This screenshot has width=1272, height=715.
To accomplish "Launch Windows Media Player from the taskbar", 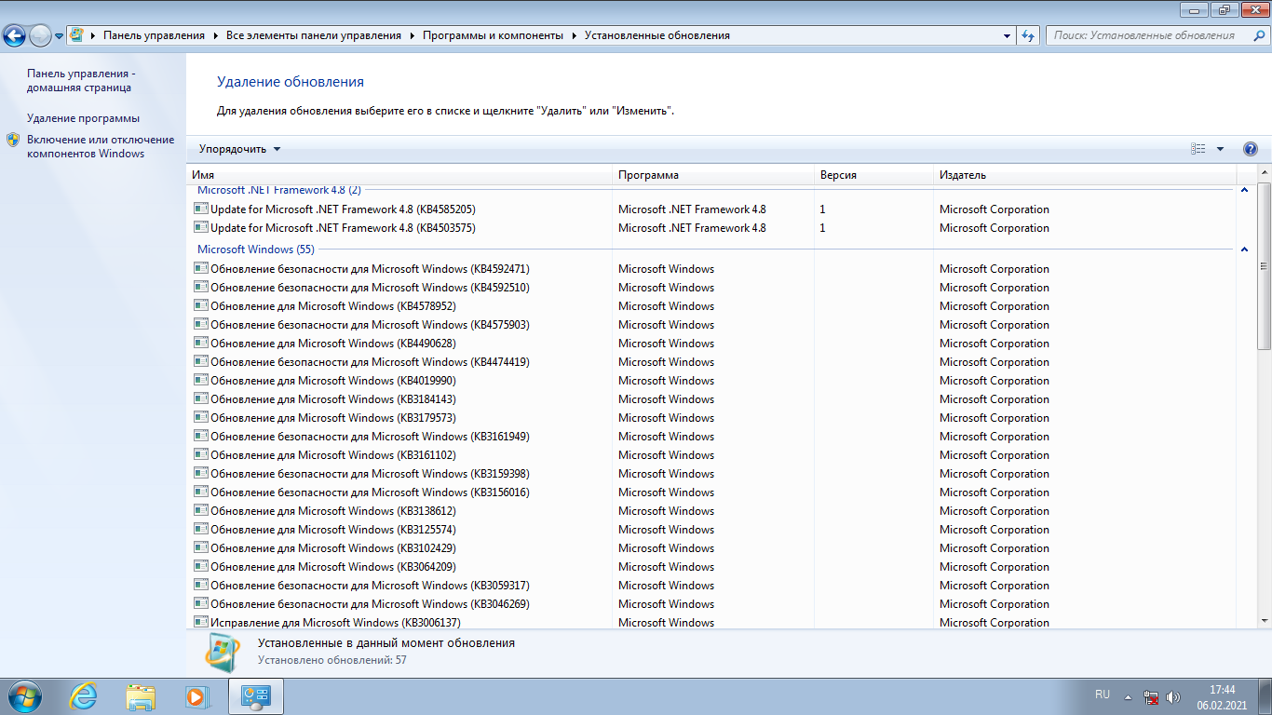I will coord(197,695).
